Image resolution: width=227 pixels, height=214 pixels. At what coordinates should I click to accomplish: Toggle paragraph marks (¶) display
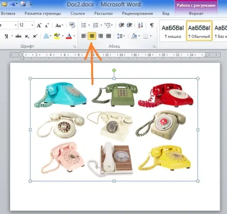pos(152,25)
